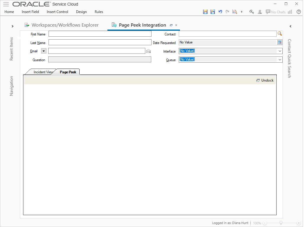
Task: Open the Design ribbon tab
Action: [x=81, y=12]
